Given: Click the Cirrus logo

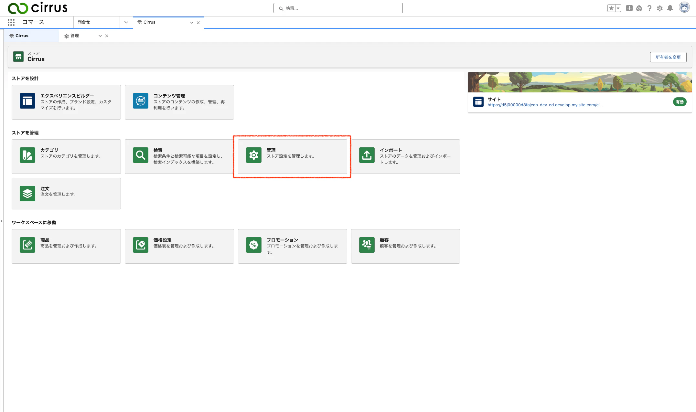Looking at the screenshot, I should tap(37, 8).
